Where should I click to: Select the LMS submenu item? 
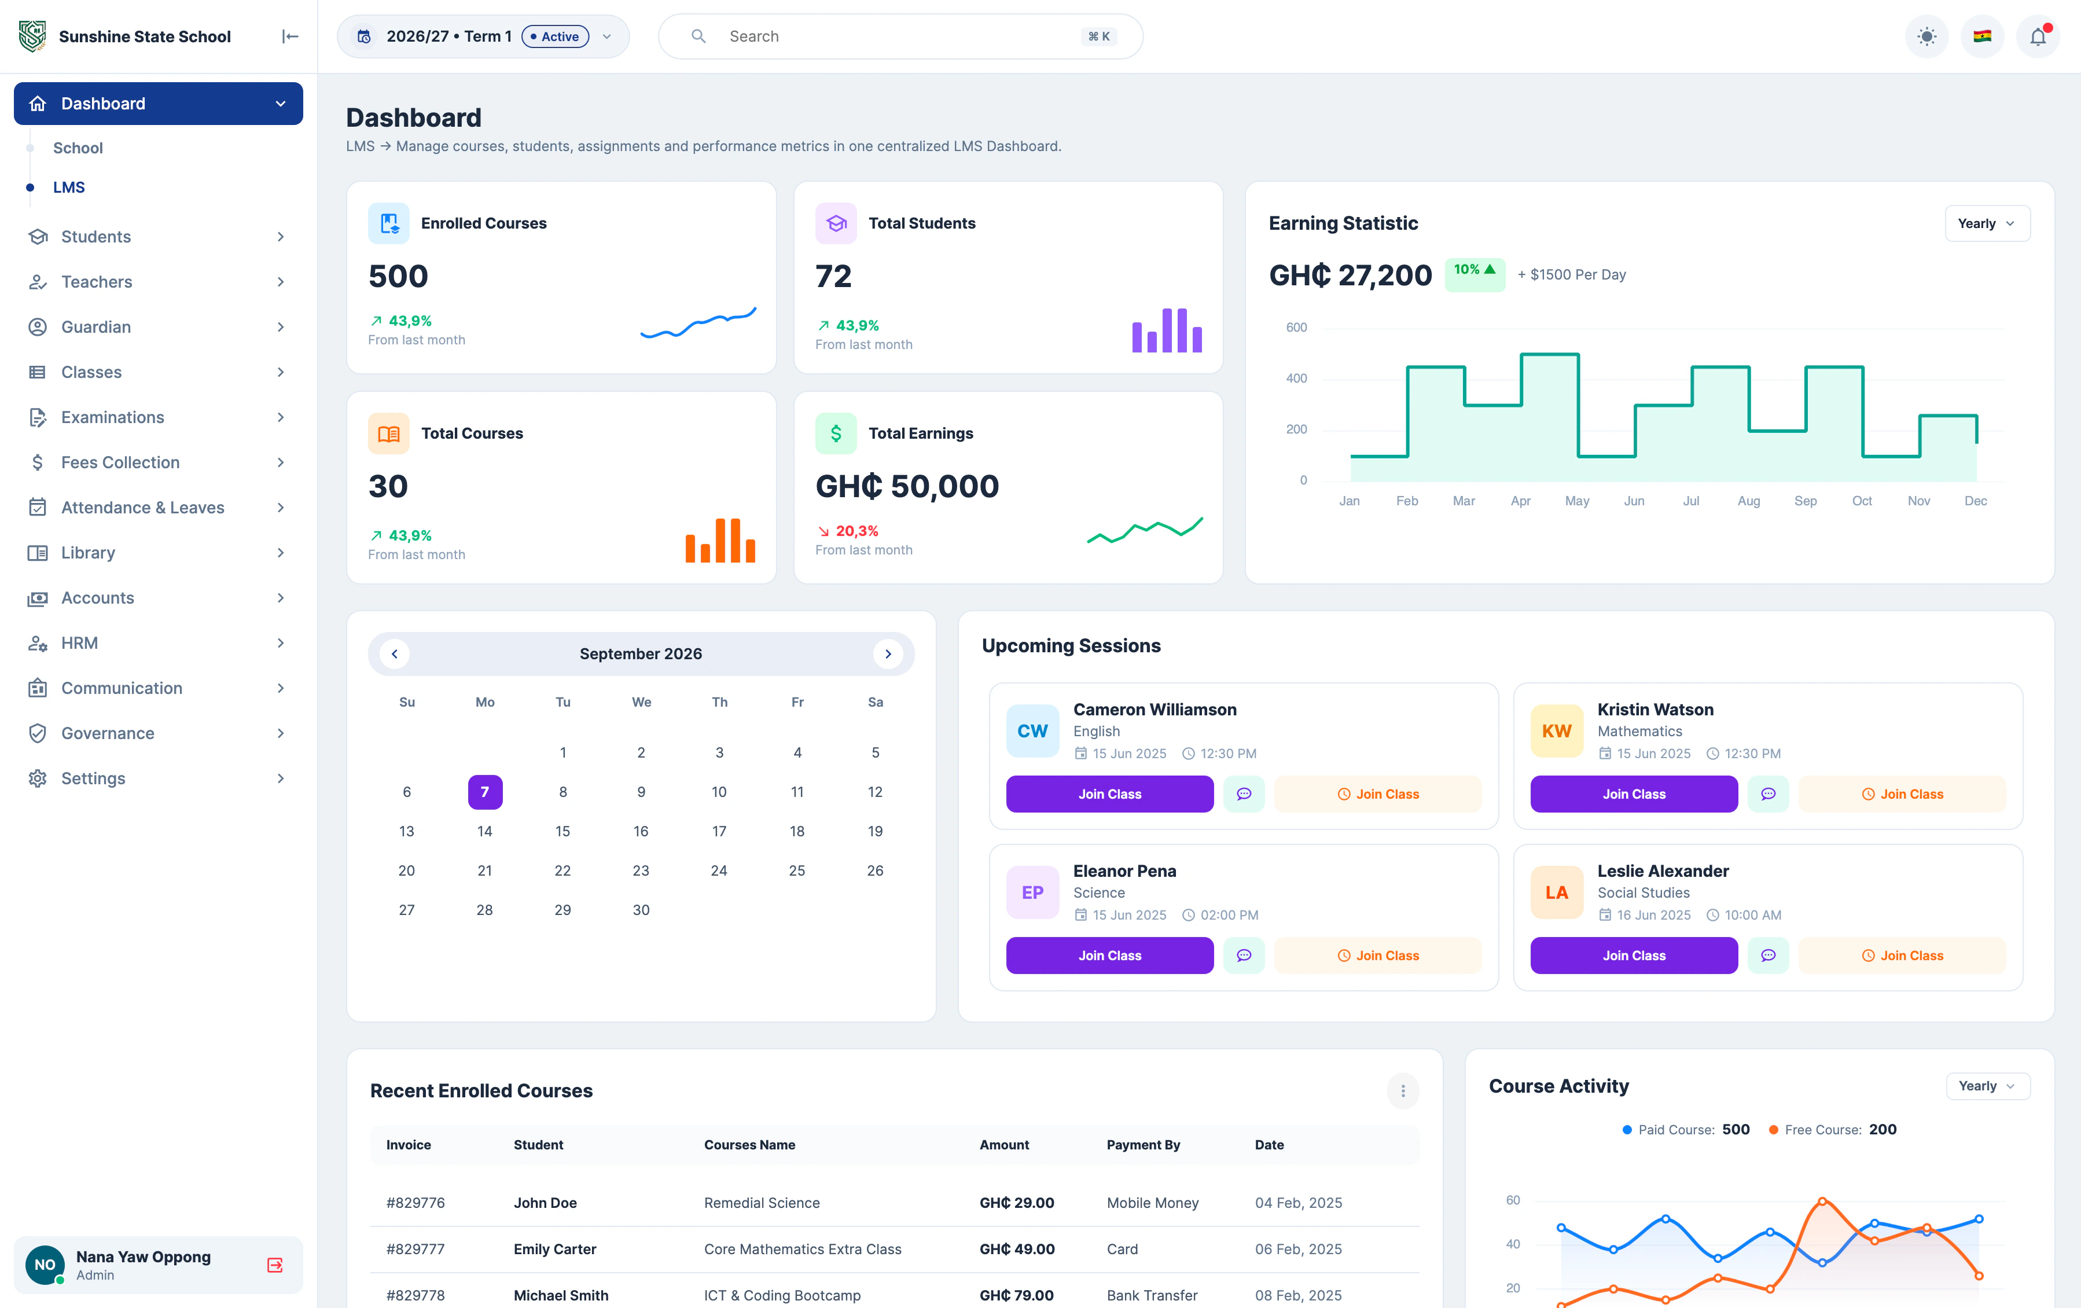click(68, 187)
